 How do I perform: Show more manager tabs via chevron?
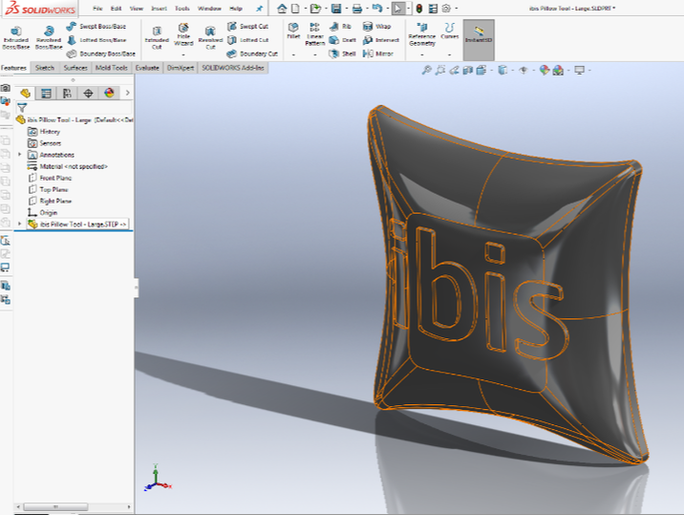127,93
